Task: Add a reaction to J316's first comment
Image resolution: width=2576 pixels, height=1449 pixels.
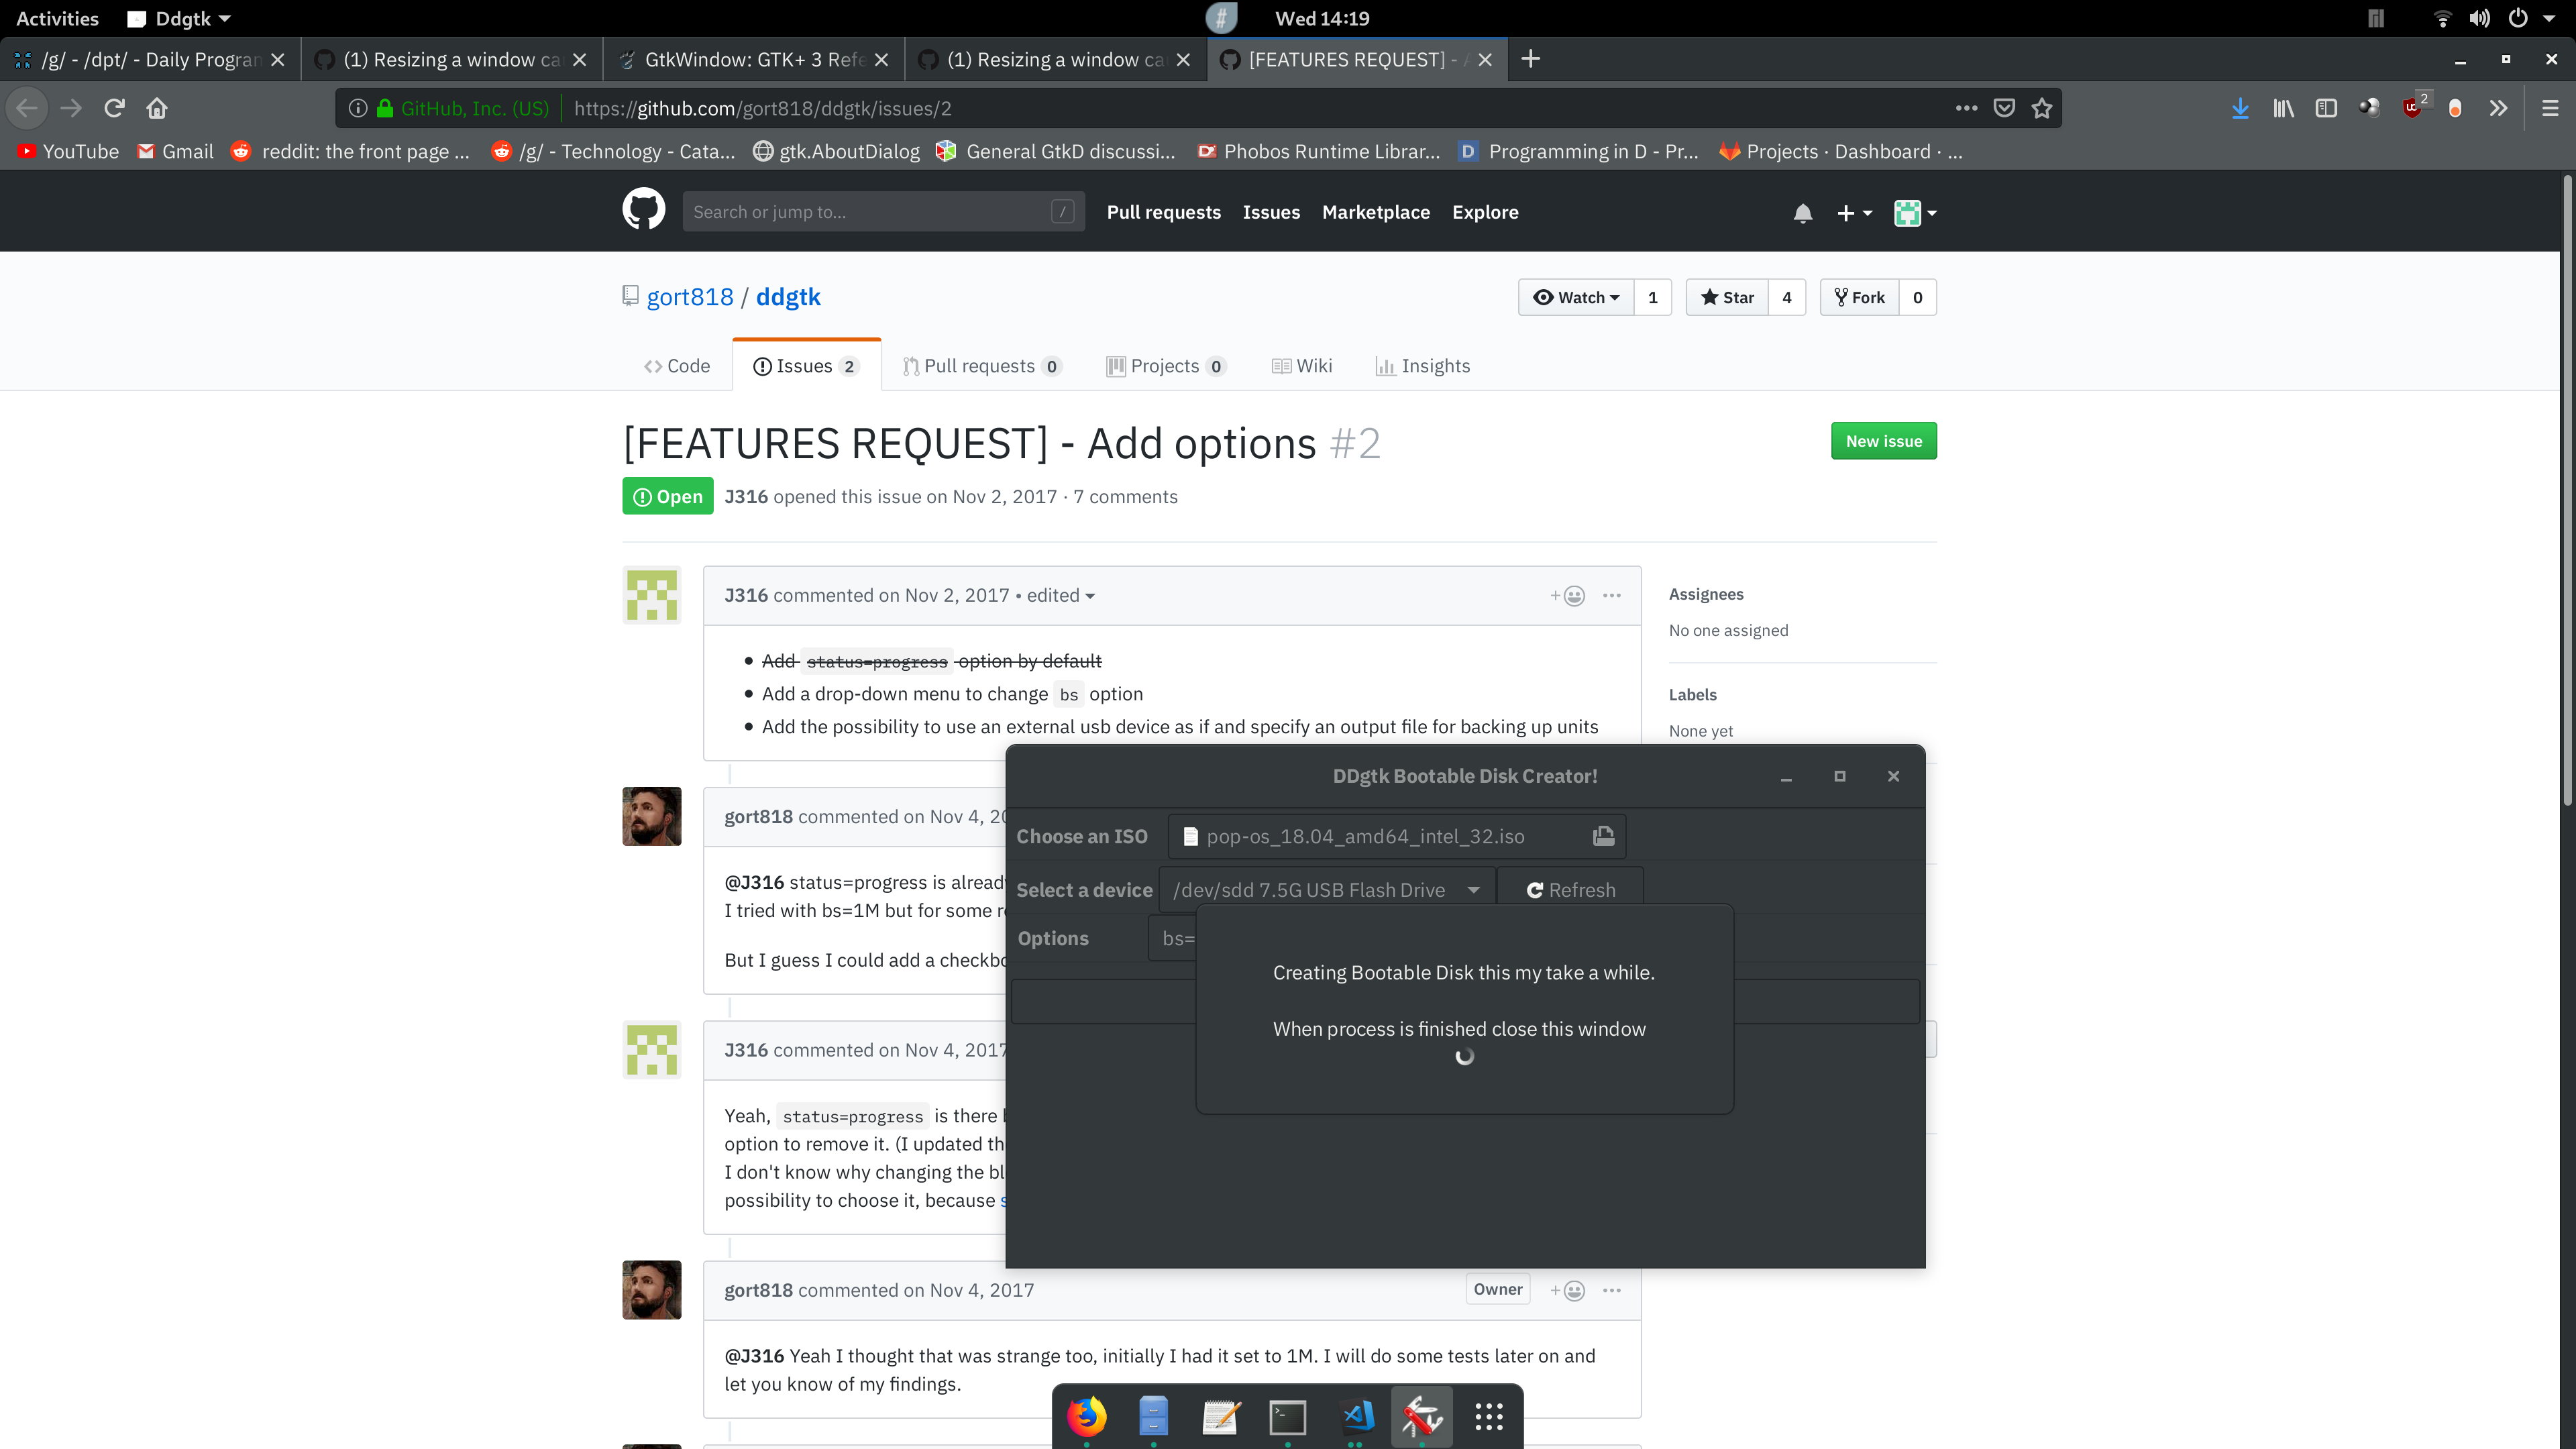Action: pyautogui.click(x=1567, y=596)
